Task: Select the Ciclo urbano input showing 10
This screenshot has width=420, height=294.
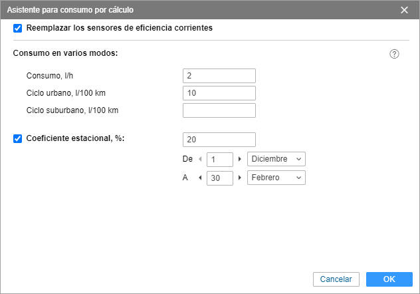Action: 219,93
